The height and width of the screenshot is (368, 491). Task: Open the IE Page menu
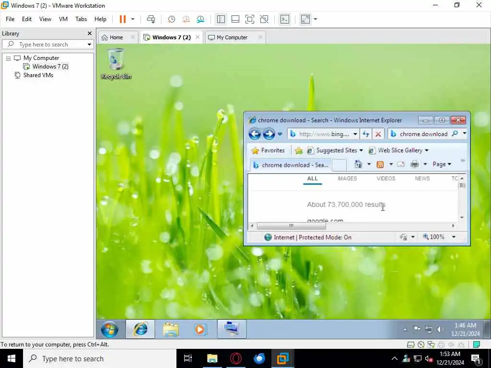442,164
